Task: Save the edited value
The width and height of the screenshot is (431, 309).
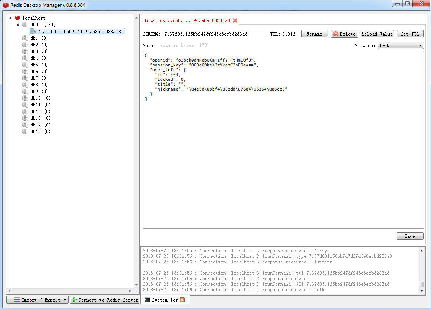Action: [410, 236]
